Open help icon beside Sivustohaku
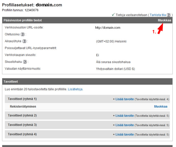The height and width of the screenshot is (147, 176). pos(25,62)
